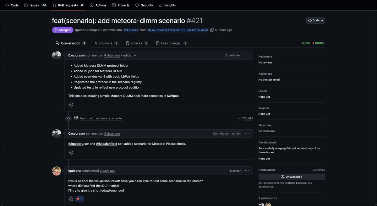Click small commit author avatar in timeline
The height and width of the screenshot is (206, 377).
(76, 118)
